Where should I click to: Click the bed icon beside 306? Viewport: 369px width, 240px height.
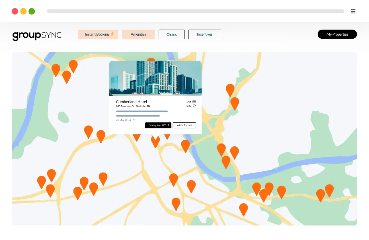(x=194, y=101)
